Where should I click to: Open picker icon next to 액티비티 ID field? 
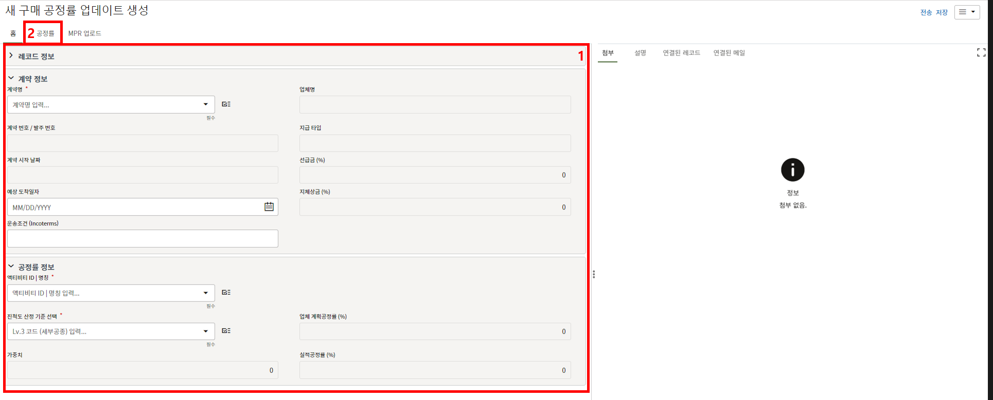[226, 293]
